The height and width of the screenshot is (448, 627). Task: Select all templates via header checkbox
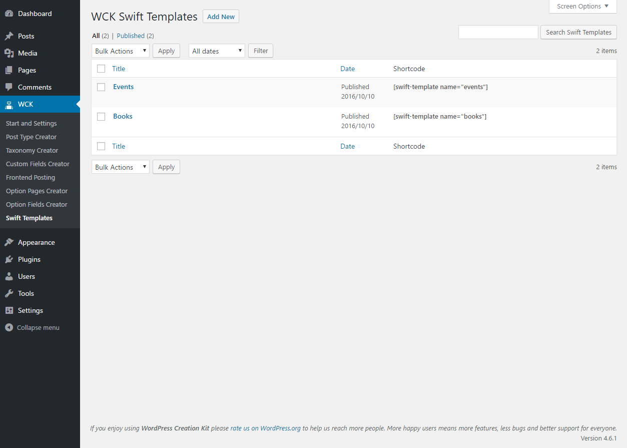click(x=101, y=69)
